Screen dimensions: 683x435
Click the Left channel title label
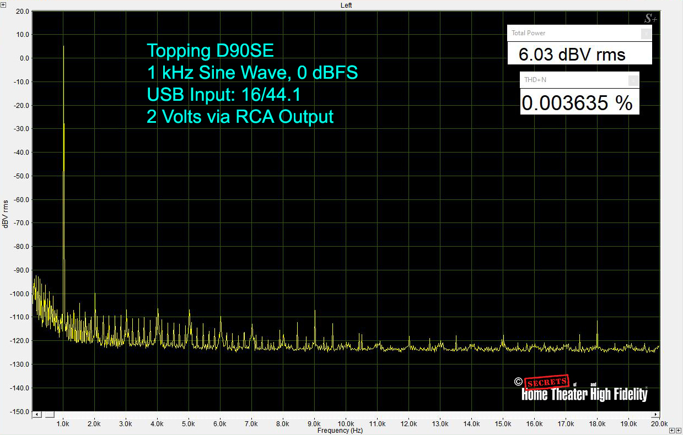346,5
